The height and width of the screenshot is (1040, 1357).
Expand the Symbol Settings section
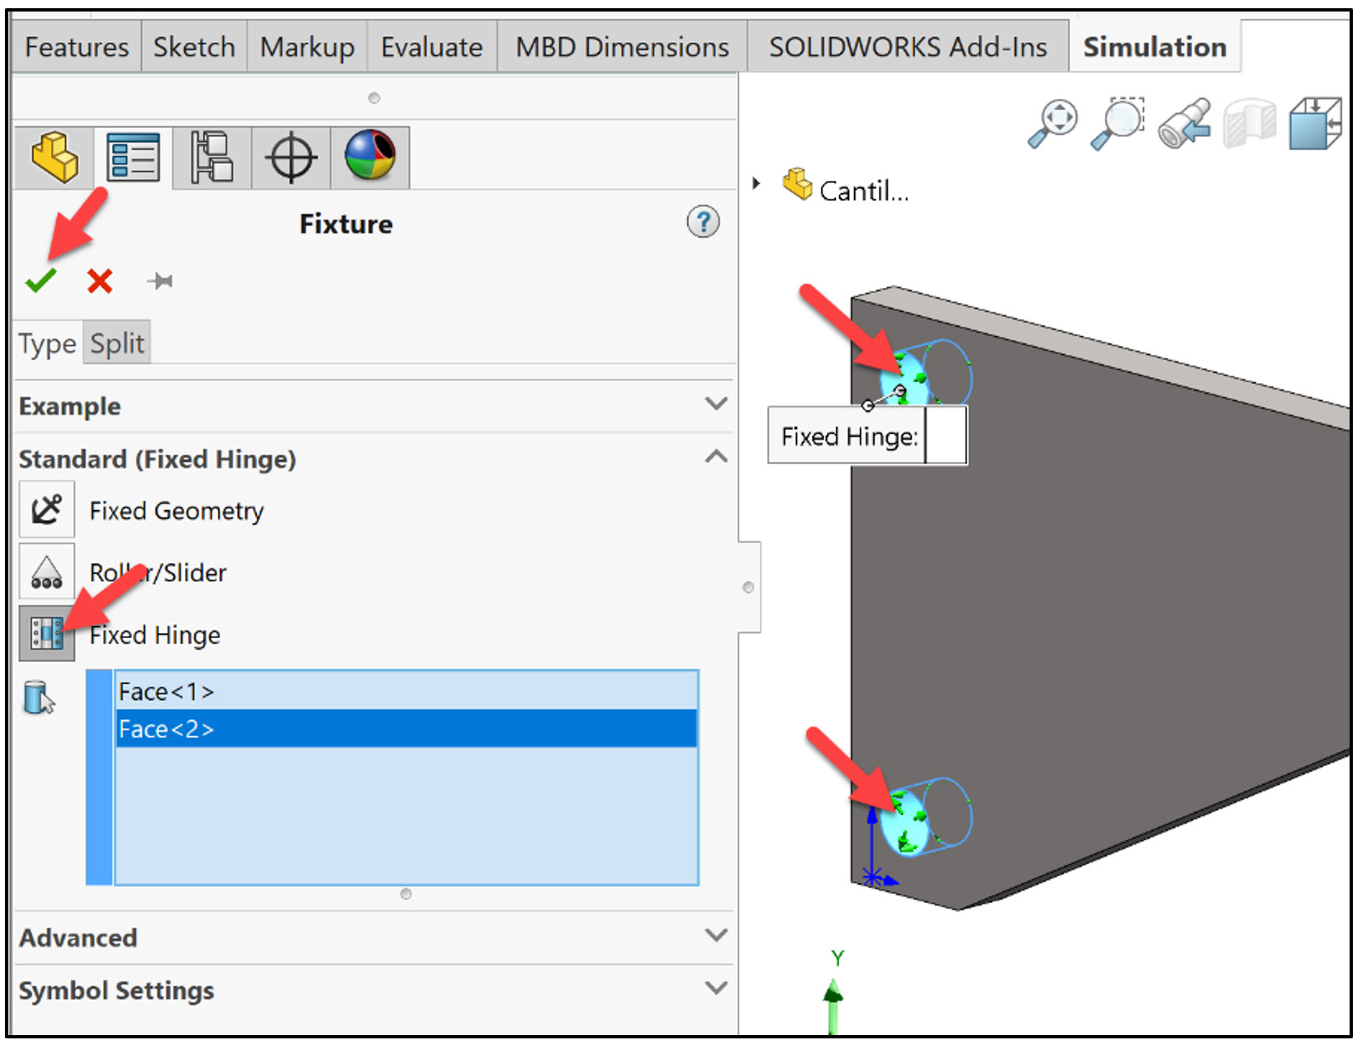715,988
